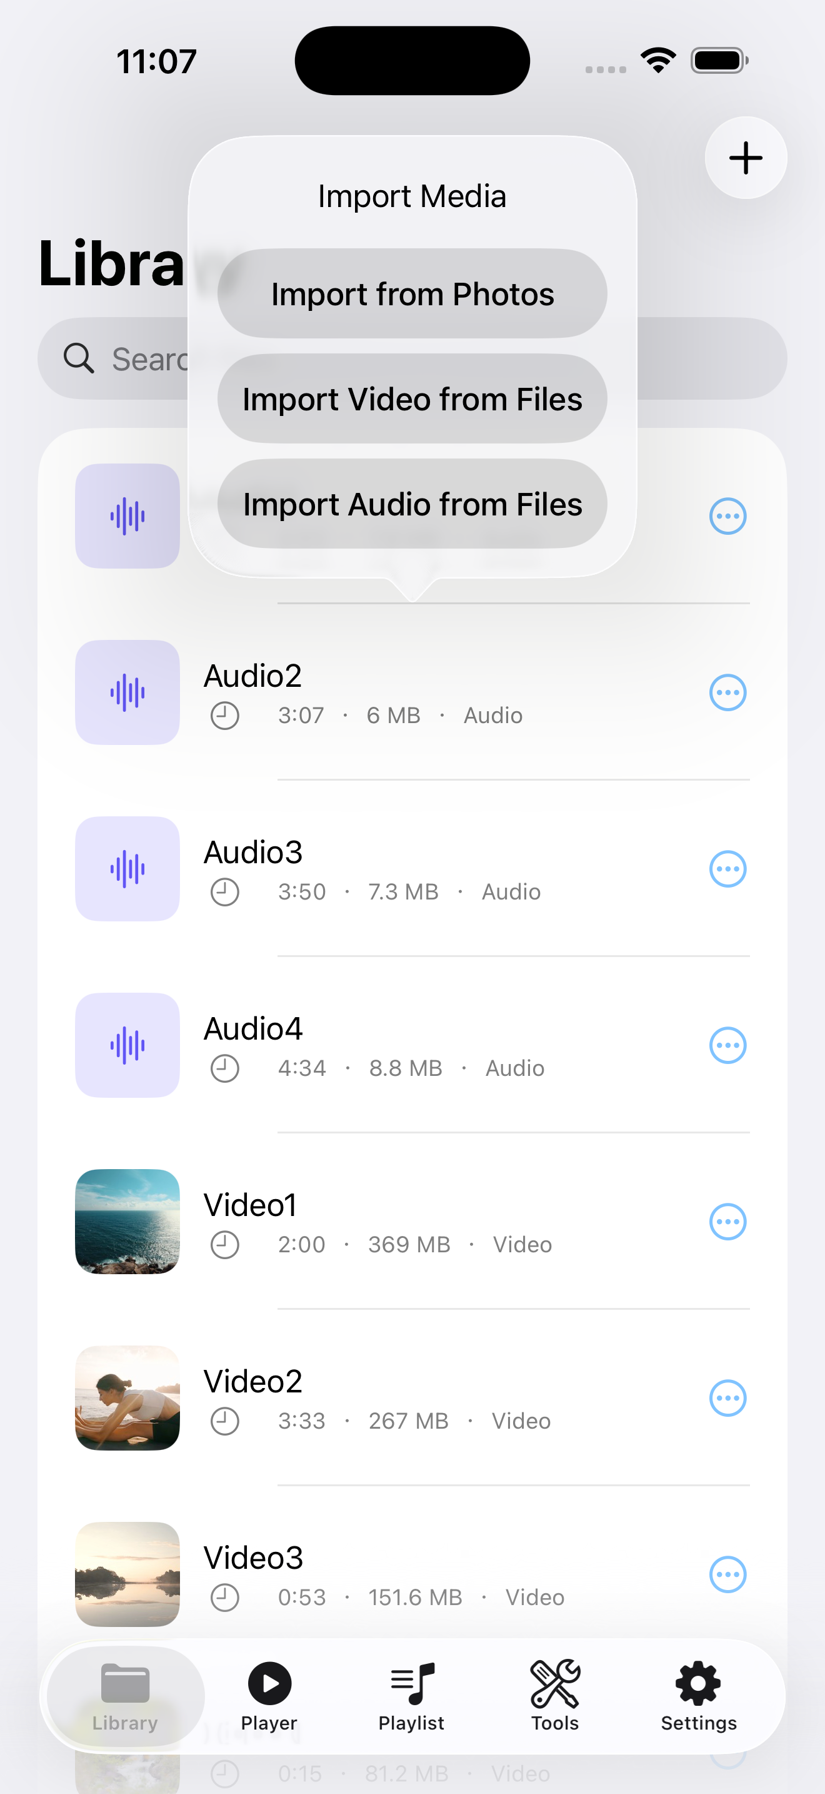825x1794 pixels.
Task: Select the Audio3 title
Action: click(x=253, y=852)
